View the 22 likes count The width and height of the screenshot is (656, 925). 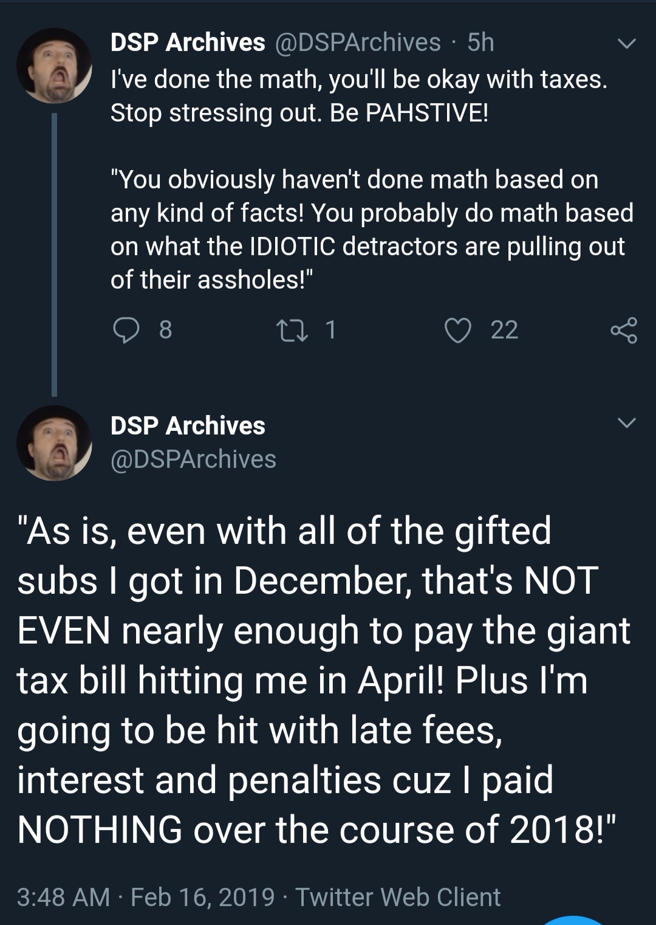coord(504,330)
